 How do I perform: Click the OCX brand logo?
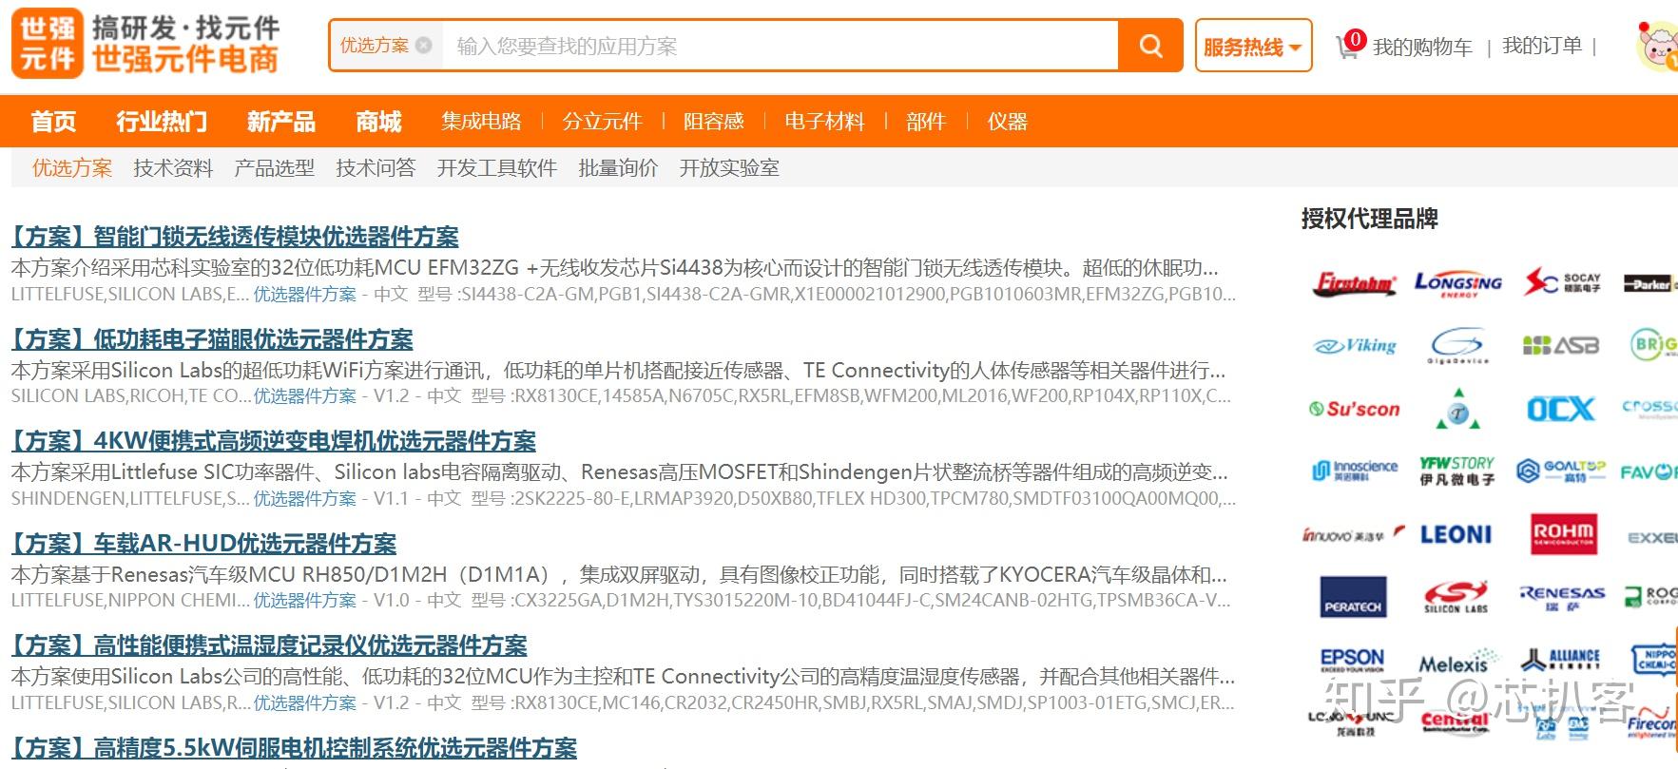tap(1560, 410)
